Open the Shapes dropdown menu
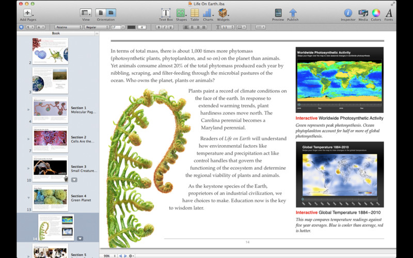 click(181, 12)
